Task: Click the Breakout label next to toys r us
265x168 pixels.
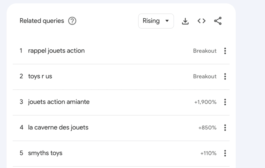Action: 205,77
